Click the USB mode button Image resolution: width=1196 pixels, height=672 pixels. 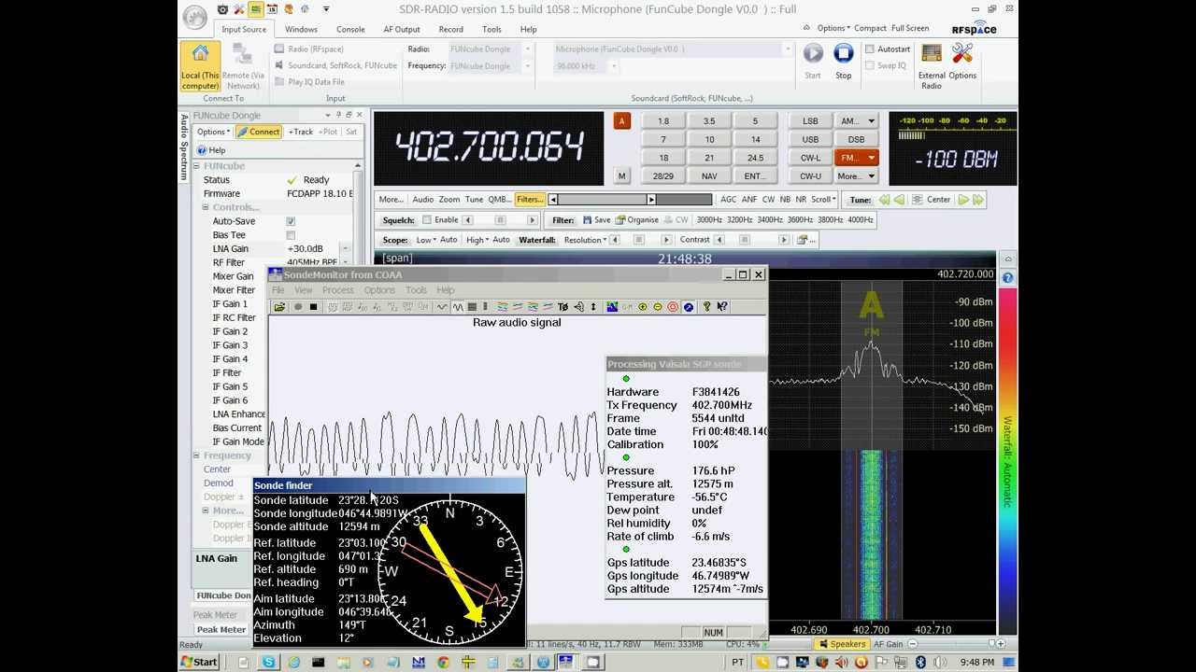click(810, 139)
